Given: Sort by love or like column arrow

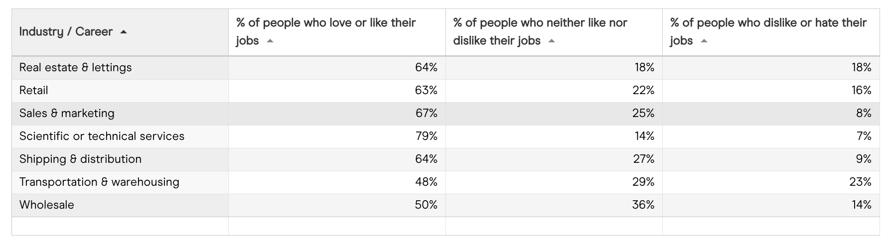Looking at the screenshot, I should 270,41.
